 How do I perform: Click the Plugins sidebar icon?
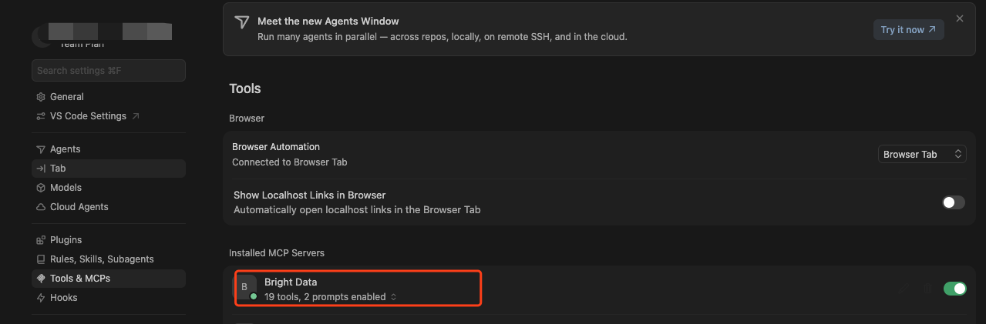42,240
